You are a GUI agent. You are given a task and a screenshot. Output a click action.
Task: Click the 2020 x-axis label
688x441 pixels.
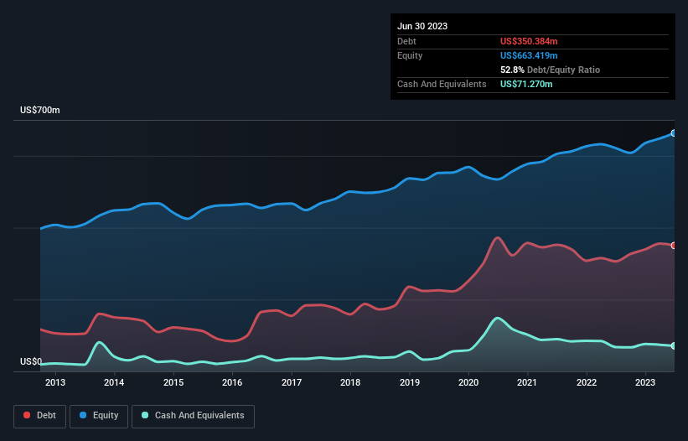pyautogui.click(x=468, y=382)
